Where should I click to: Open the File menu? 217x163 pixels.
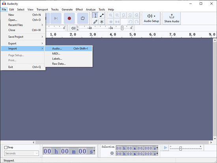coord(4,9)
